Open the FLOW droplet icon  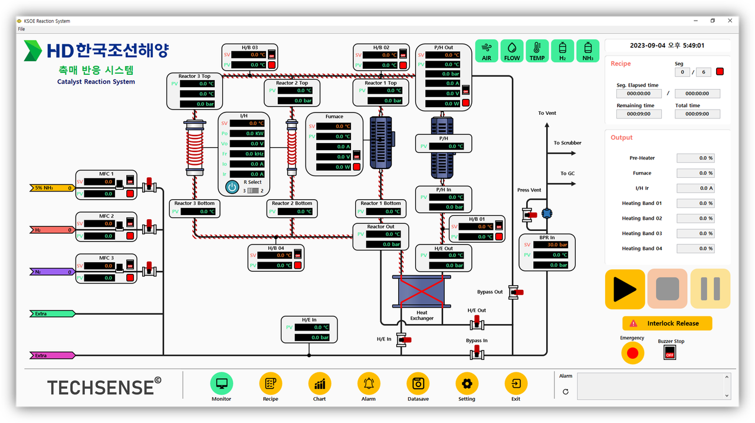(x=512, y=51)
